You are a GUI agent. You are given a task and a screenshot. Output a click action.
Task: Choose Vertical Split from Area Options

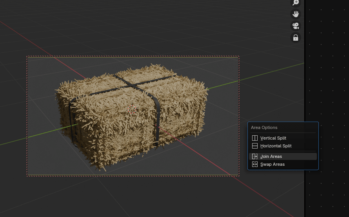pos(273,138)
